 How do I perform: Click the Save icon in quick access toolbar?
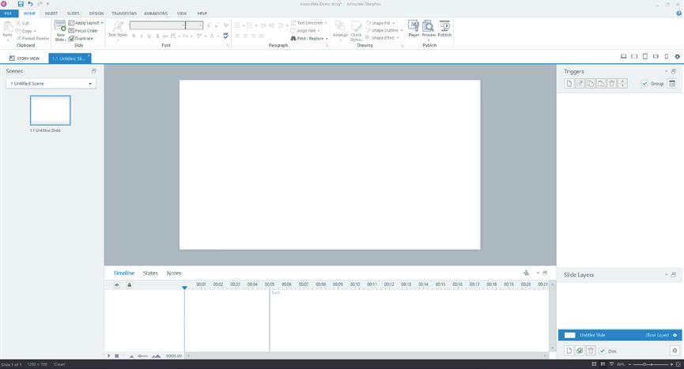(x=21, y=4)
